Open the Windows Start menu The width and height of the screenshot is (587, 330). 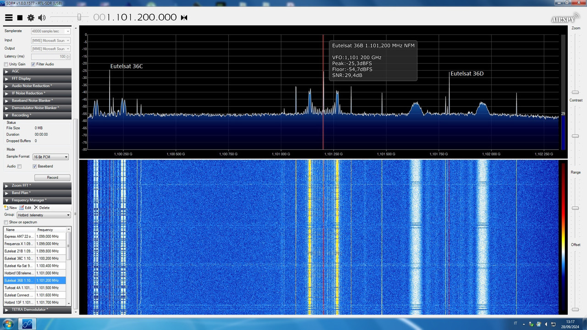point(8,324)
